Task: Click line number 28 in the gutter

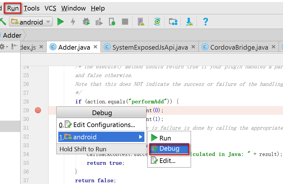Action: [x=26, y=101]
